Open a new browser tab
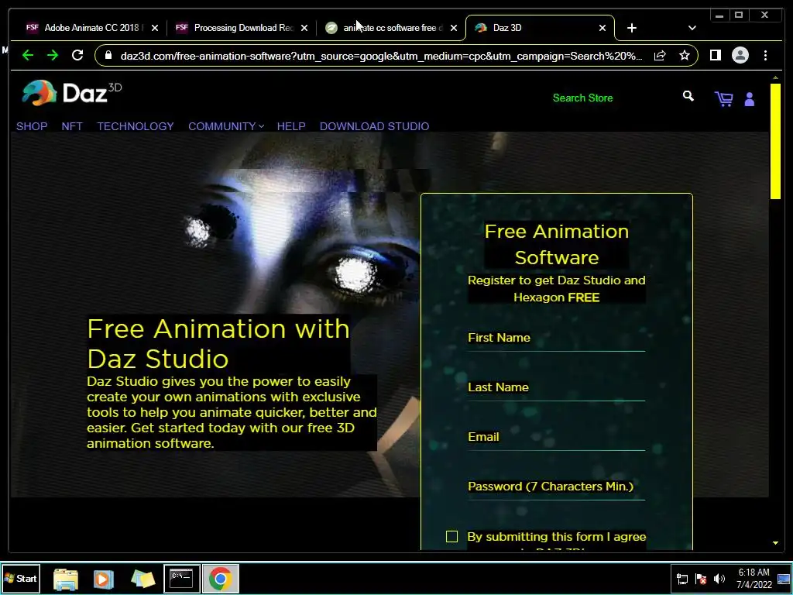The image size is (793, 595). (632, 28)
